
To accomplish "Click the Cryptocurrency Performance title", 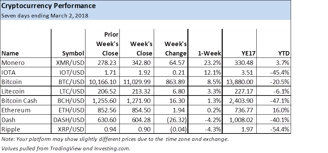I will click(x=48, y=6).
